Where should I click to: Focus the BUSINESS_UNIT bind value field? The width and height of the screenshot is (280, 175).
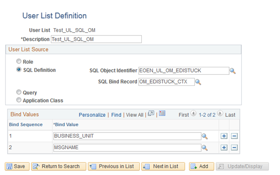coord(127,136)
